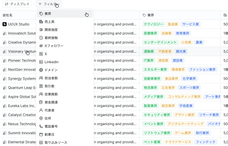This screenshot has width=228, height=146.
Task: Open UI/UX Studio company link
Action: coord(19,24)
